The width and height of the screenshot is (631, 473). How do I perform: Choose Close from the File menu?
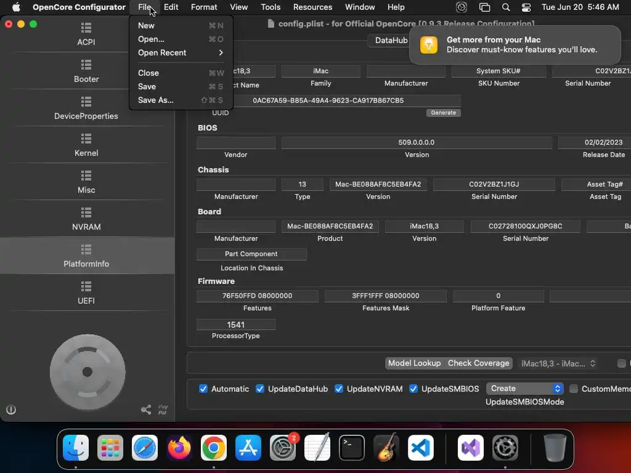tap(181, 73)
